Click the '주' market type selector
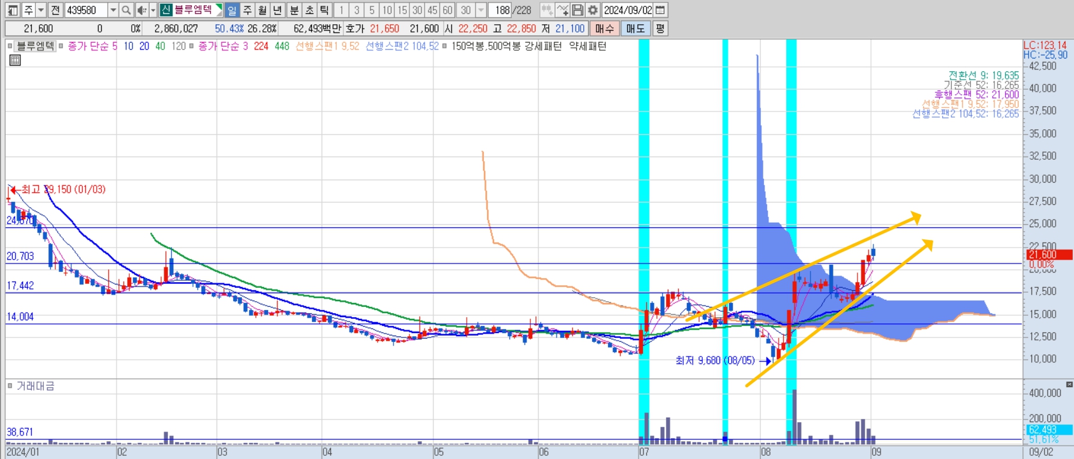The height and width of the screenshot is (459, 1074). click(x=28, y=10)
